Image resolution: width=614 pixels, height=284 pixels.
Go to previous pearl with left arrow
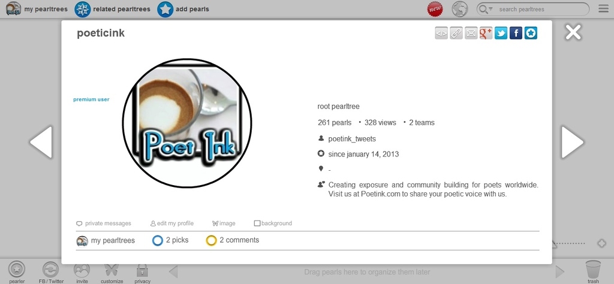pos(41,142)
